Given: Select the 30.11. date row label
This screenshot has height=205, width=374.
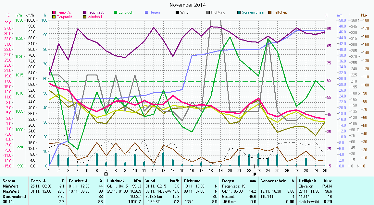Looking at the screenshot, I should pyautogui.click(x=9, y=201).
